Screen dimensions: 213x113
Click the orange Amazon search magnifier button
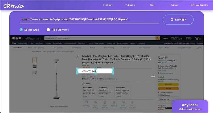[158, 38]
